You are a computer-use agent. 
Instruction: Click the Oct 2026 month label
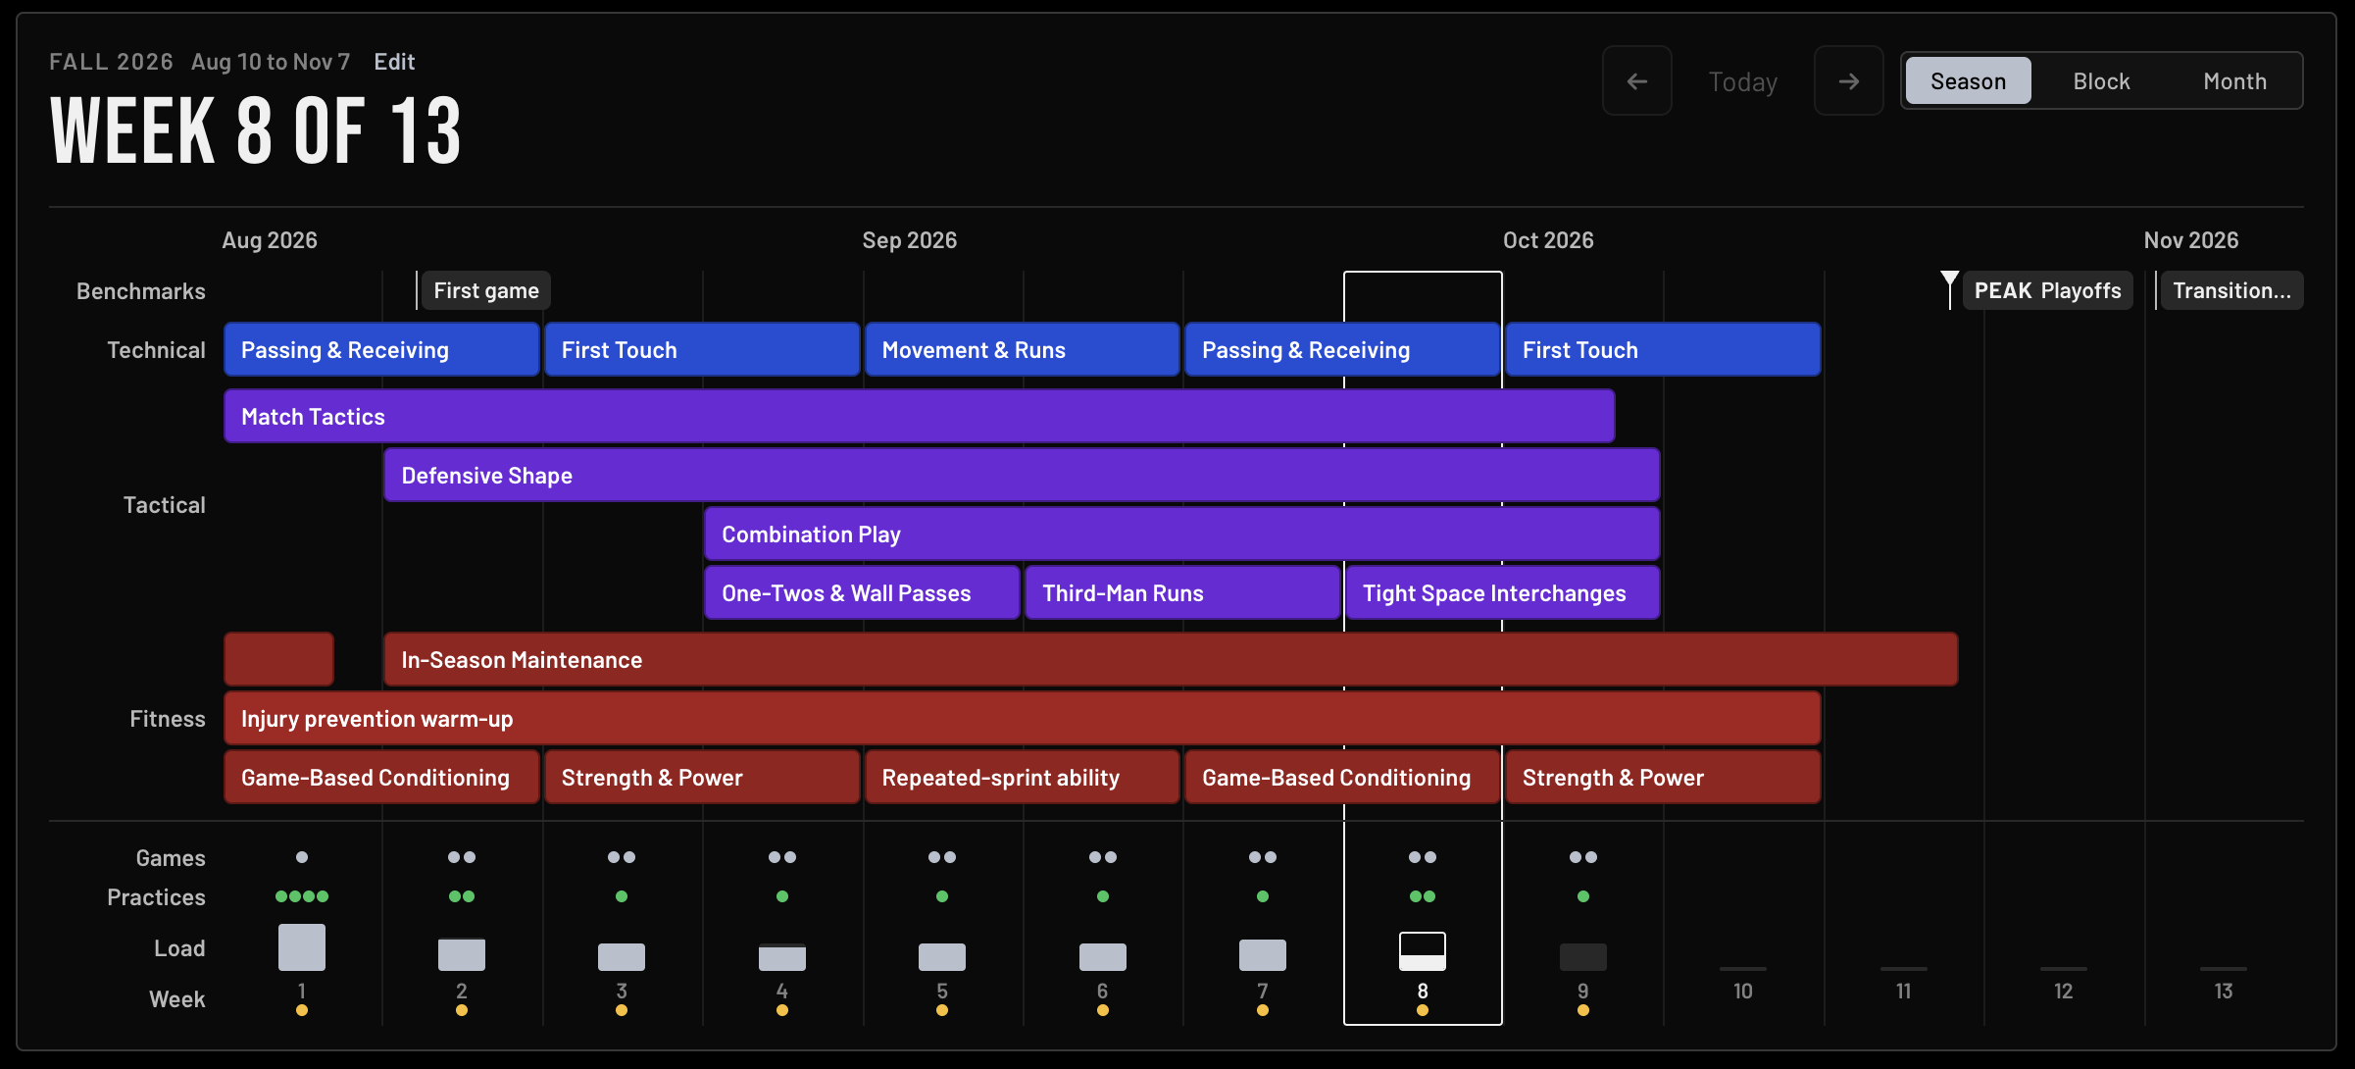(x=1548, y=240)
